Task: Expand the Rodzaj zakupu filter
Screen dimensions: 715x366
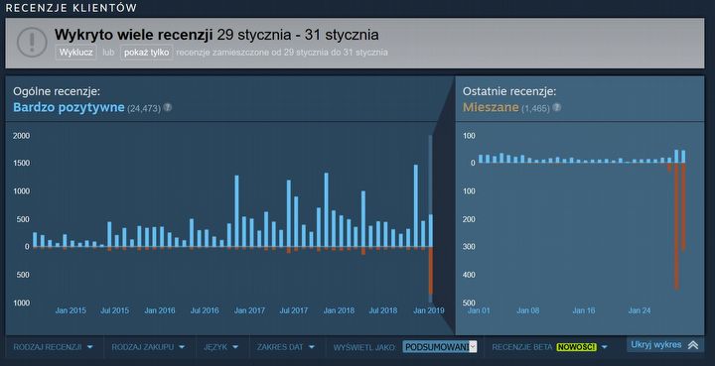Action: (x=148, y=347)
